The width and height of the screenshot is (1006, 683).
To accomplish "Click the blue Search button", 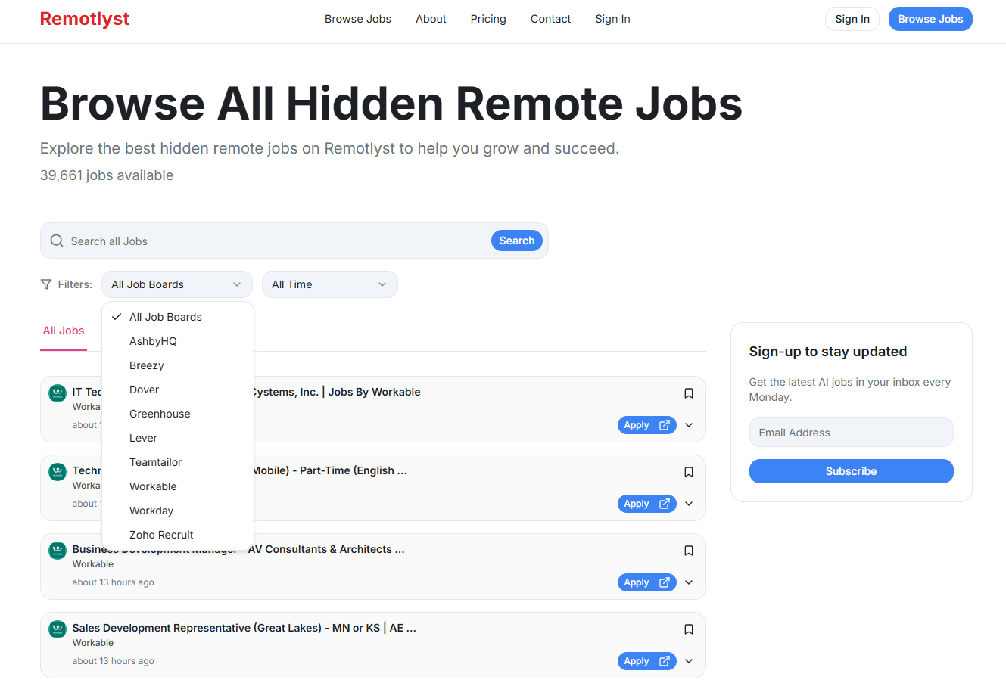I will (517, 241).
